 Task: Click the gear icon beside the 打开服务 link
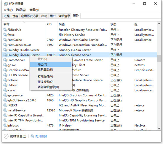point(32,136)
